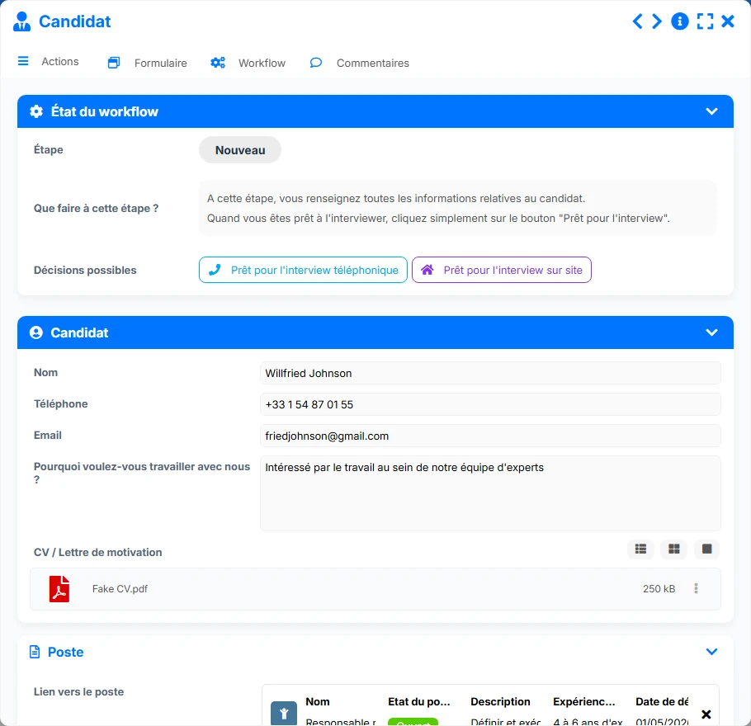This screenshot has width=751, height=726.
Task: Click the gear icon in État du workflow header
Action: coord(36,111)
